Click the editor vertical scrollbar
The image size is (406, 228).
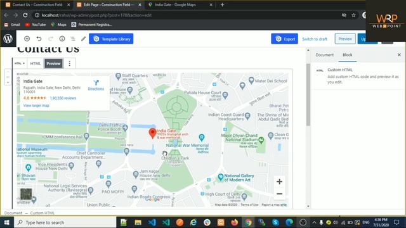(308, 94)
